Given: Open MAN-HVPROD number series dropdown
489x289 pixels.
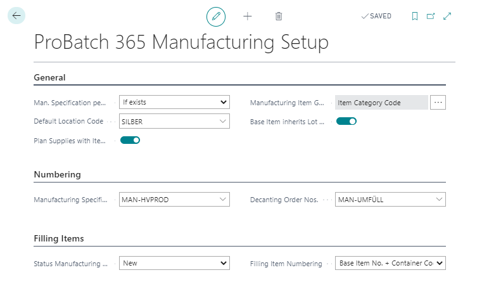Looking at the screenshot, I should 174,200.
